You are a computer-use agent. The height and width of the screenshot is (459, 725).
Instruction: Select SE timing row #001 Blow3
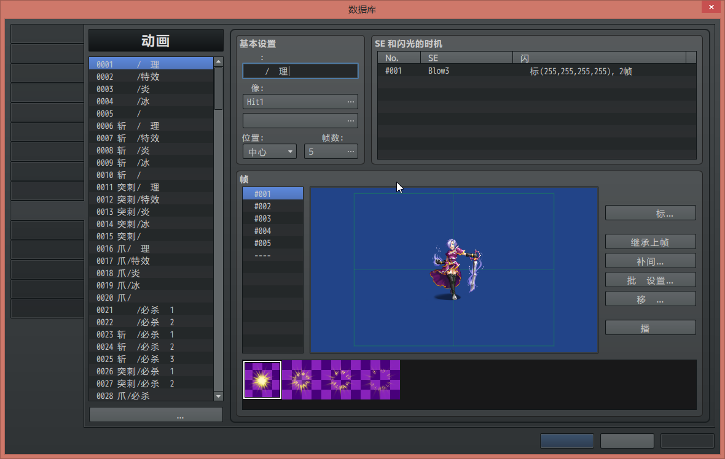(537, 71)
